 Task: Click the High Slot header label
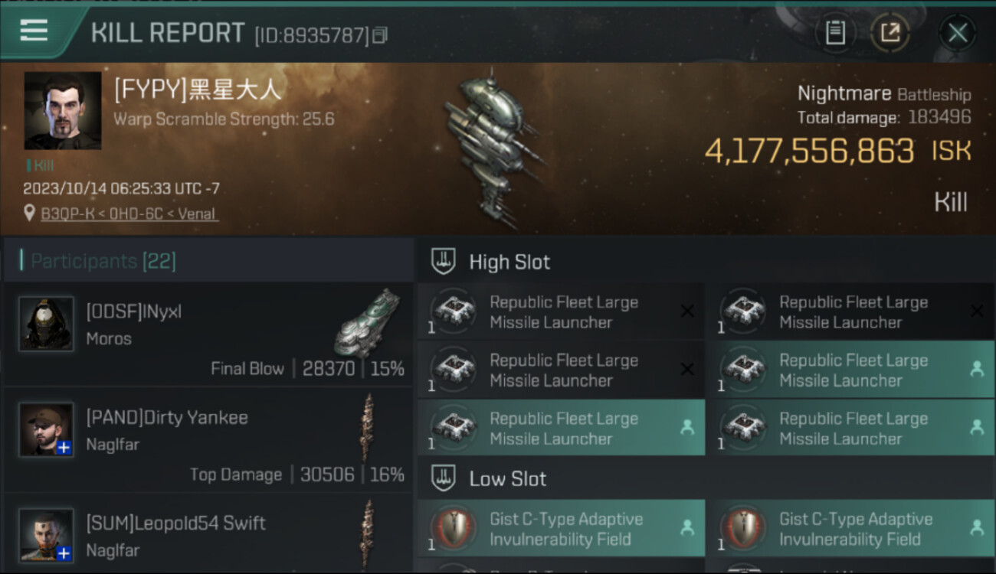(x=509, y=262)
